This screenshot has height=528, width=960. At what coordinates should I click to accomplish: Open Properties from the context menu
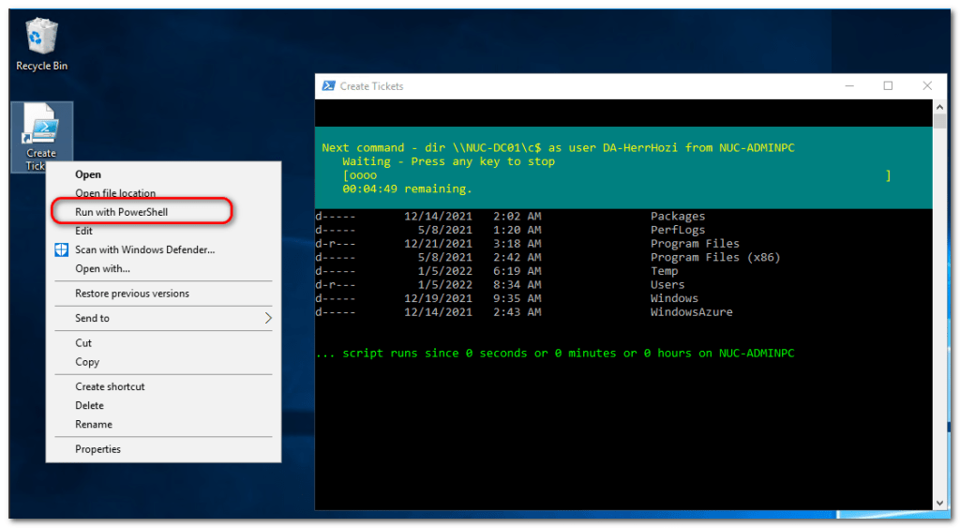click(x=97, y=449)
